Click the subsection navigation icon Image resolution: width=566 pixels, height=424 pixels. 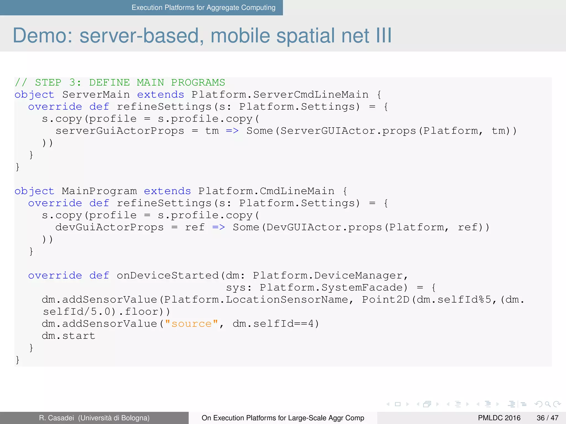pos(458,404)
